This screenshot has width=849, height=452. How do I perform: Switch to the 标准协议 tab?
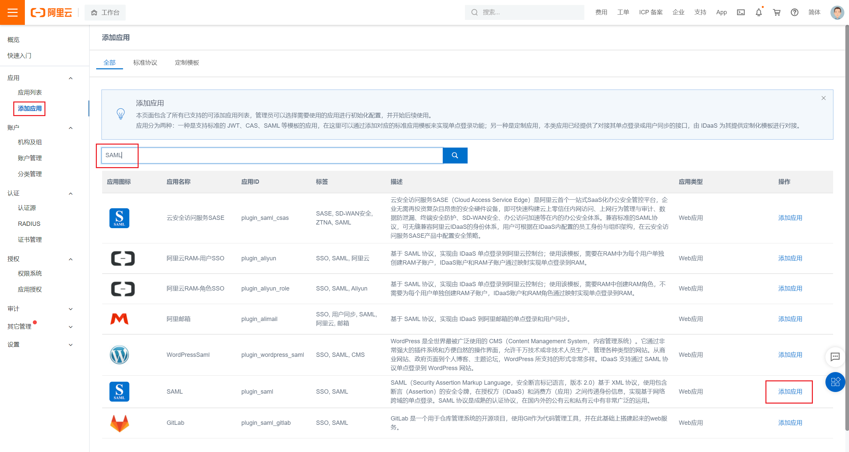click(145, 62)
